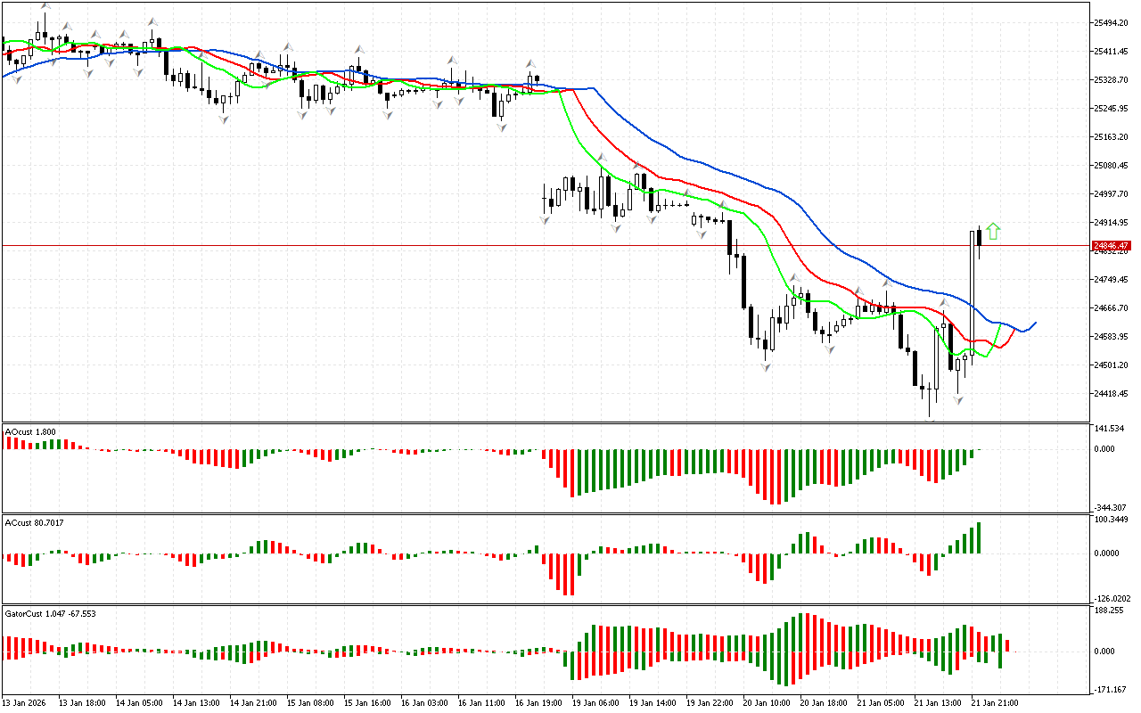Select the tall white bullish candle near the right edge

coord(972,294)
